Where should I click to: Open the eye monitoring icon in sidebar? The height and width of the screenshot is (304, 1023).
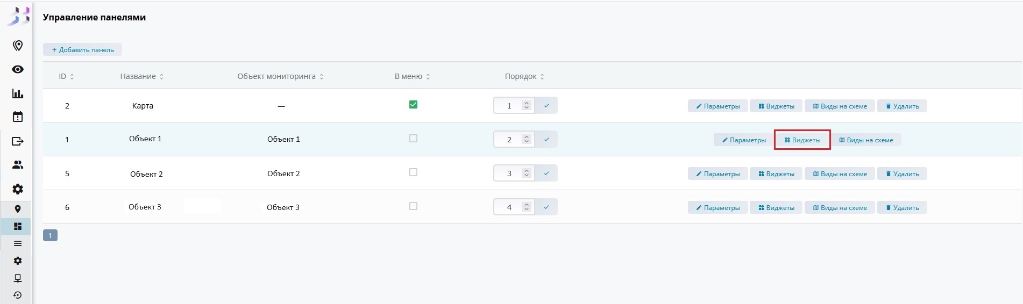point(18,69)
